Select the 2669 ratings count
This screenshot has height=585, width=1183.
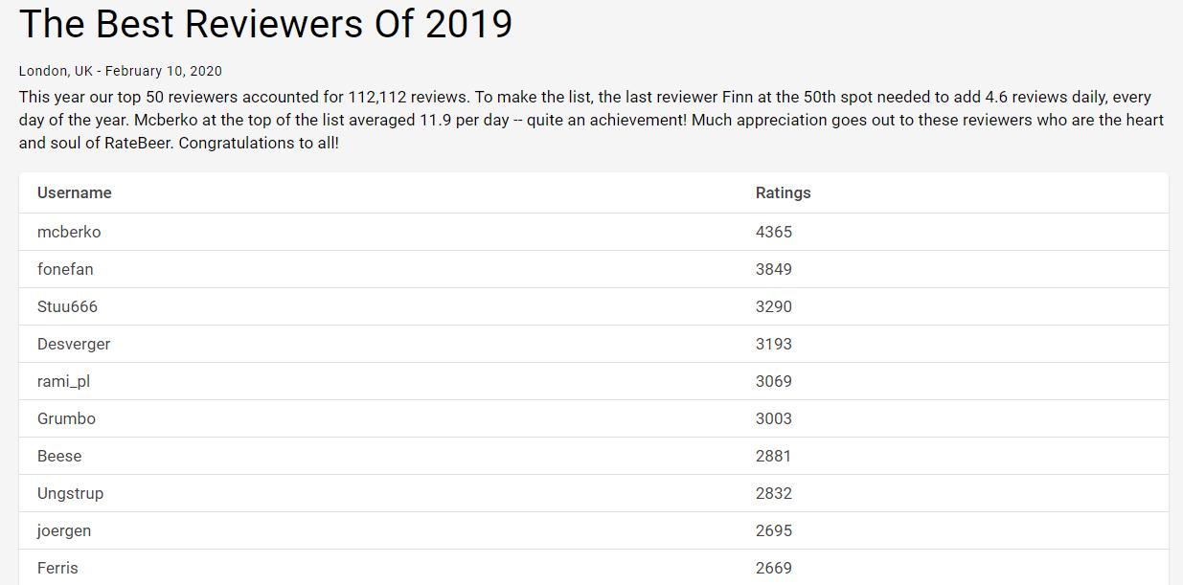coord(774,568)
